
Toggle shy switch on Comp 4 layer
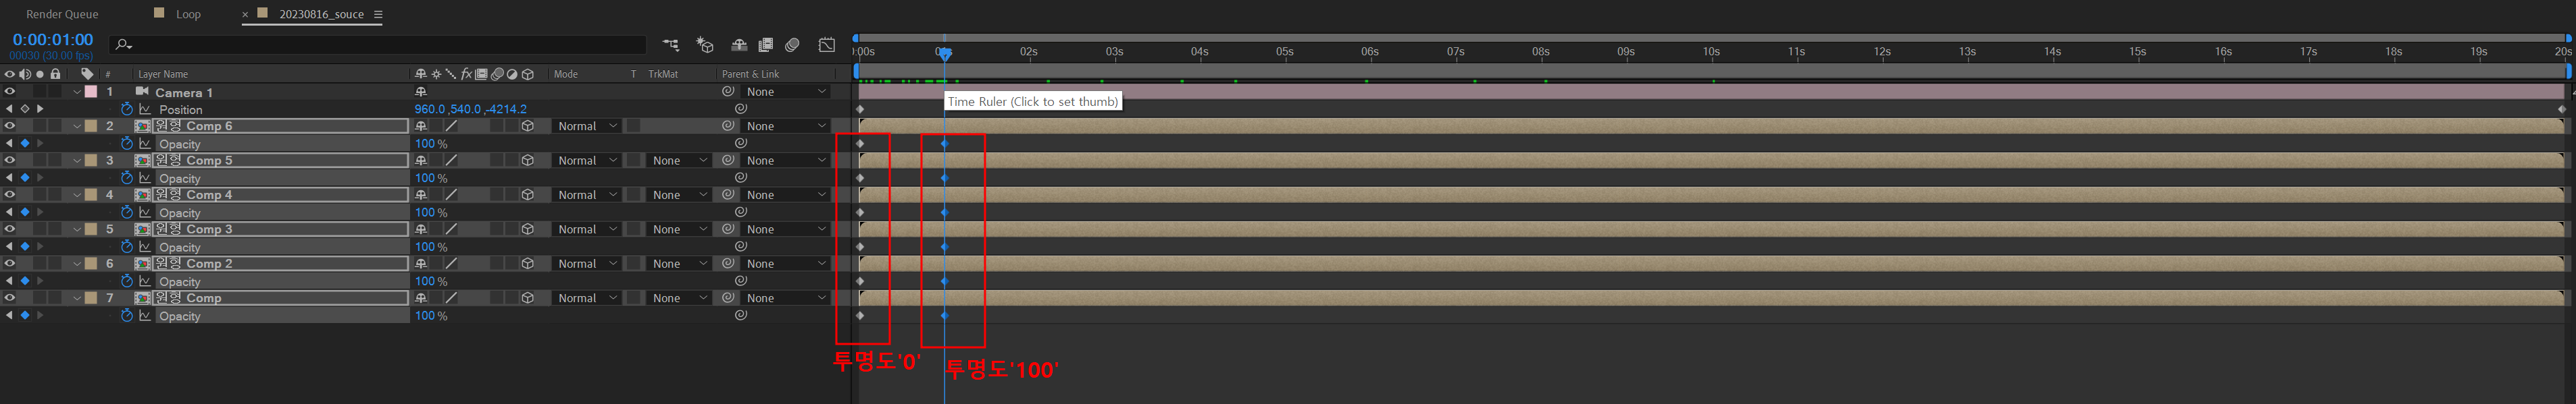tap(421, 196)
